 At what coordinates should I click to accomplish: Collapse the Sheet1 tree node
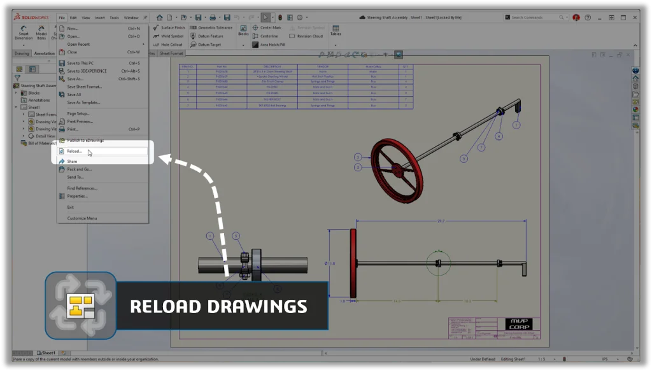click(17, 108)
